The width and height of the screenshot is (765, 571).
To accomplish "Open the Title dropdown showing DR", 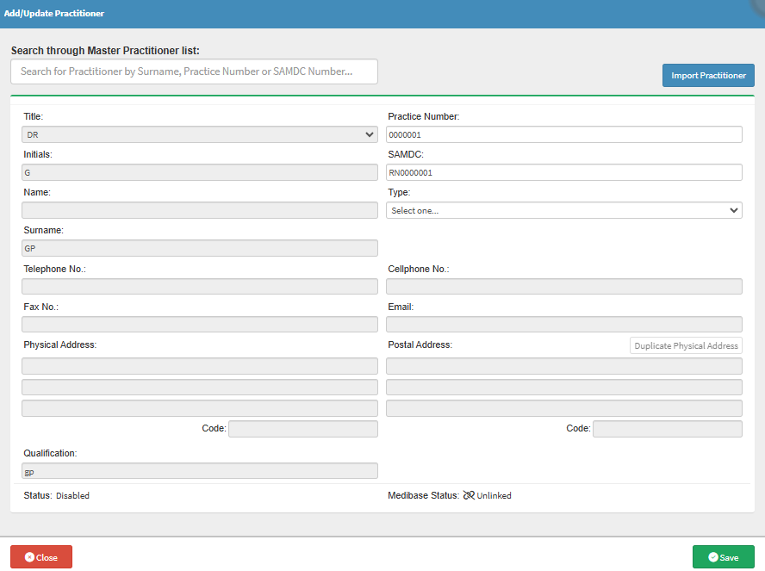I will tap(200, 134).
